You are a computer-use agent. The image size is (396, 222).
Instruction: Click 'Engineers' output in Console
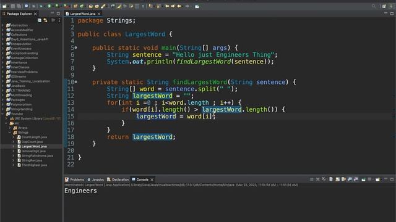pos(80,191)
